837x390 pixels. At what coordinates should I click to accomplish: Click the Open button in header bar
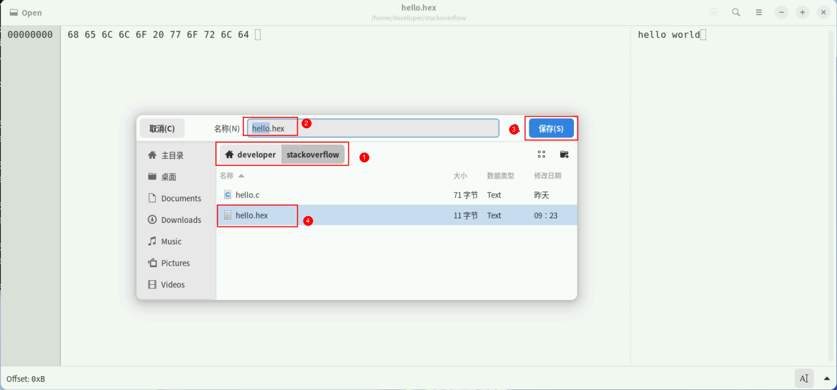(26, 13)
